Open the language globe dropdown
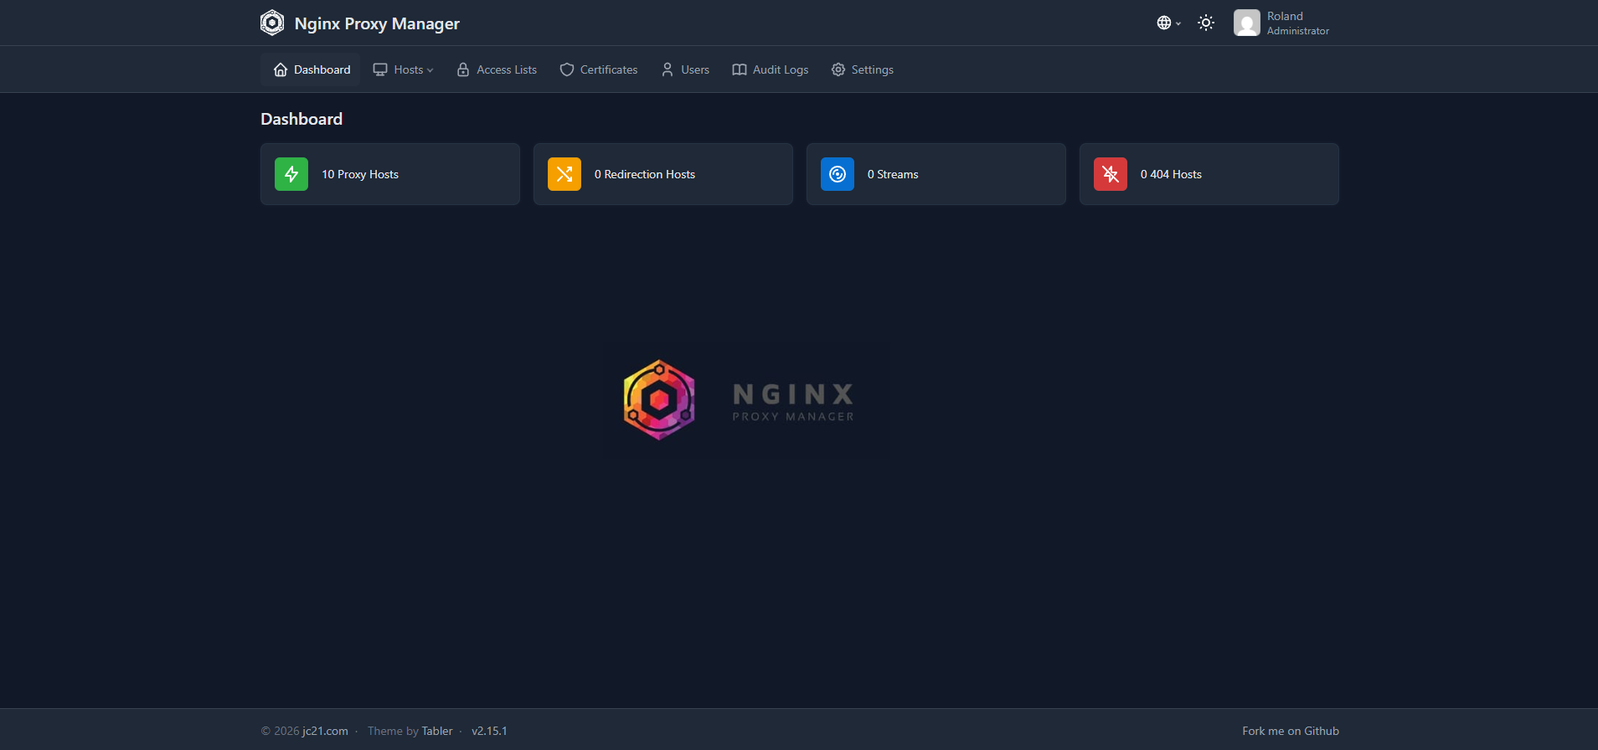The height and width of the screenshot is (750, 1598). point(1169,23)
